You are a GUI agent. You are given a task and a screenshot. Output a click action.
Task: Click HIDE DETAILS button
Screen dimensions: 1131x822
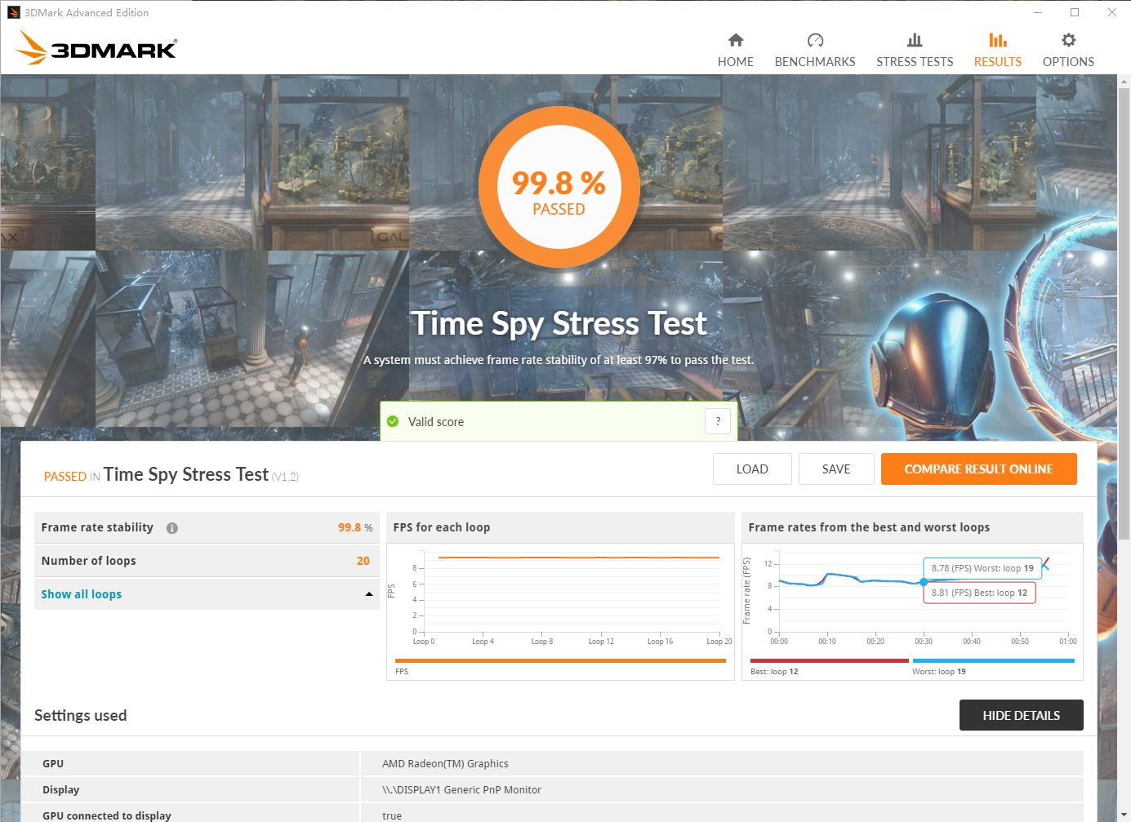1021,715
